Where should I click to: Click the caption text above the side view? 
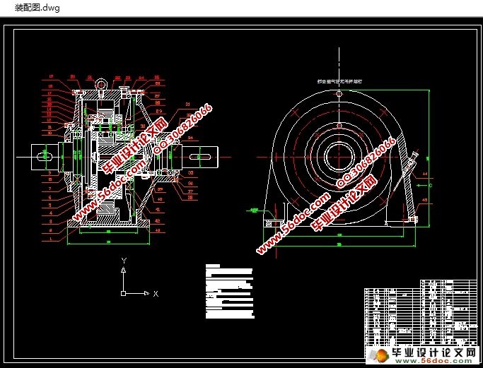(x=338, y=82)
